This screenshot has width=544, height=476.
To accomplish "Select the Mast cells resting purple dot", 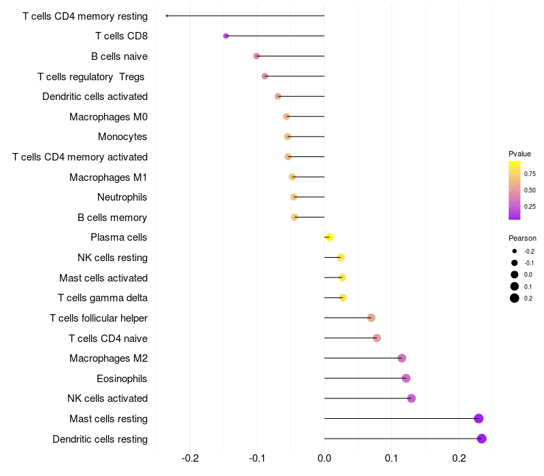I will 479,418.
